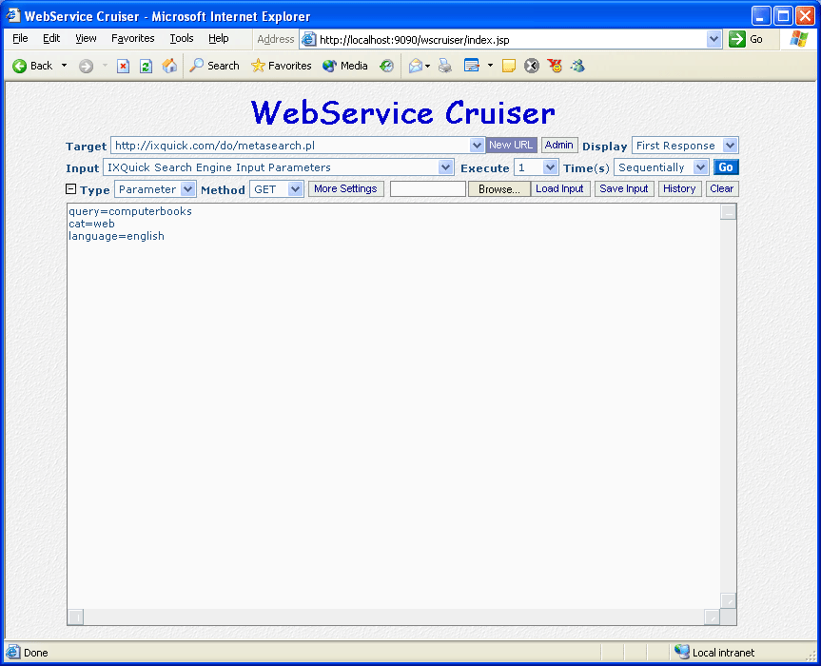This screenshot has width=821, height=666.
Task: Go to the Home page icon
Action: click(x=169, y=66)
